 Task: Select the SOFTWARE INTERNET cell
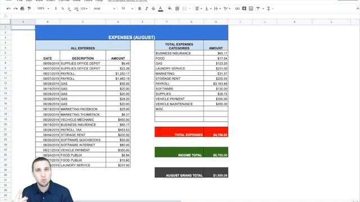tap(83, 145)
